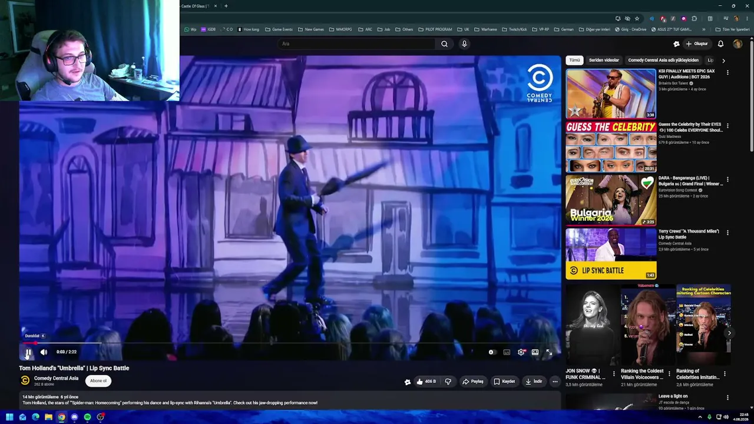Image resolution: width=754 pixels, height=424 pixels.
Task: Open options for Ranking of Celebrities short
Action: tap(725, 373)
